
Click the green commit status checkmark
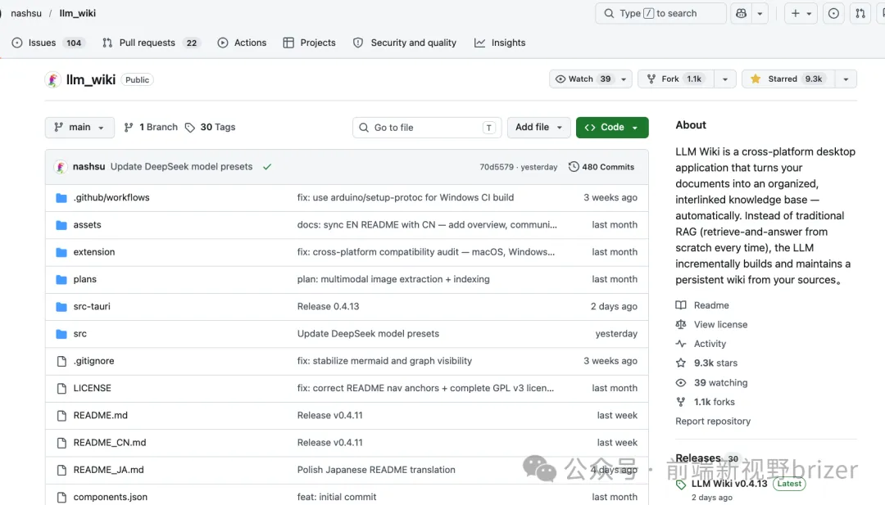(267, 167)
